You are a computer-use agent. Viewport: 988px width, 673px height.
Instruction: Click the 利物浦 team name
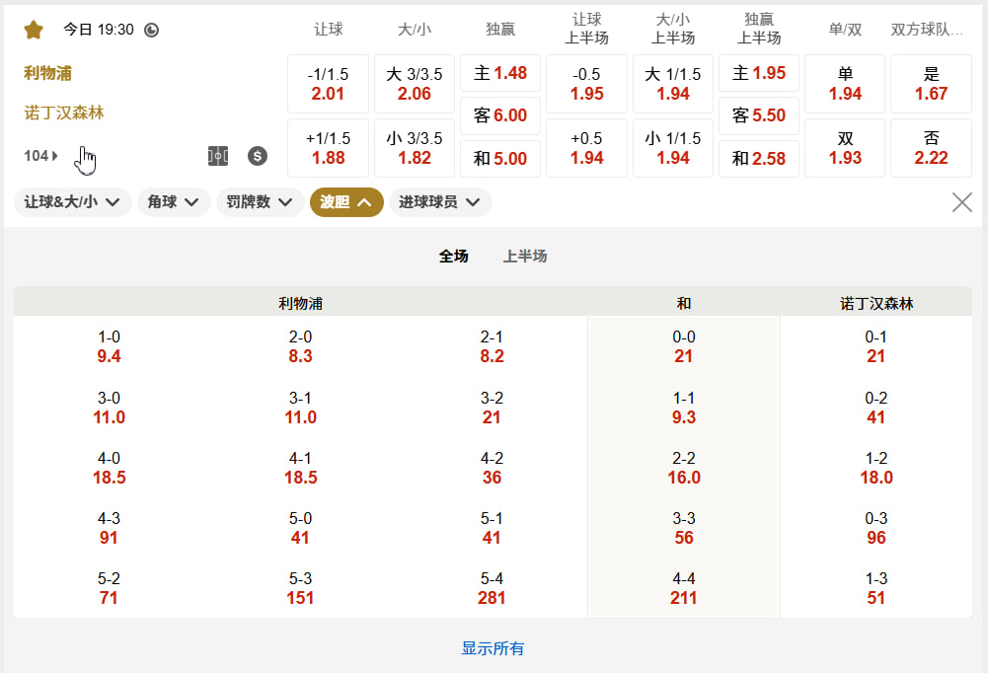point(48,73)
